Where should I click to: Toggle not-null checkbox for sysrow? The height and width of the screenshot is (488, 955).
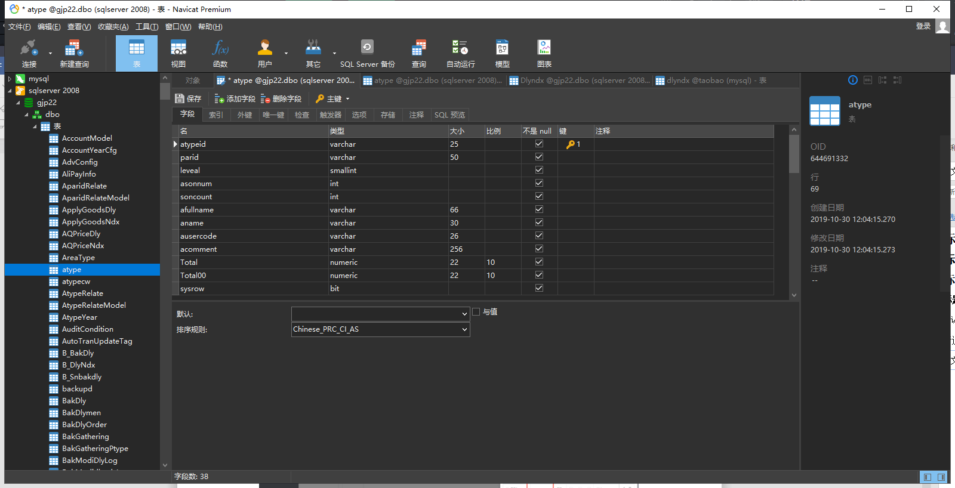[539, 288]
